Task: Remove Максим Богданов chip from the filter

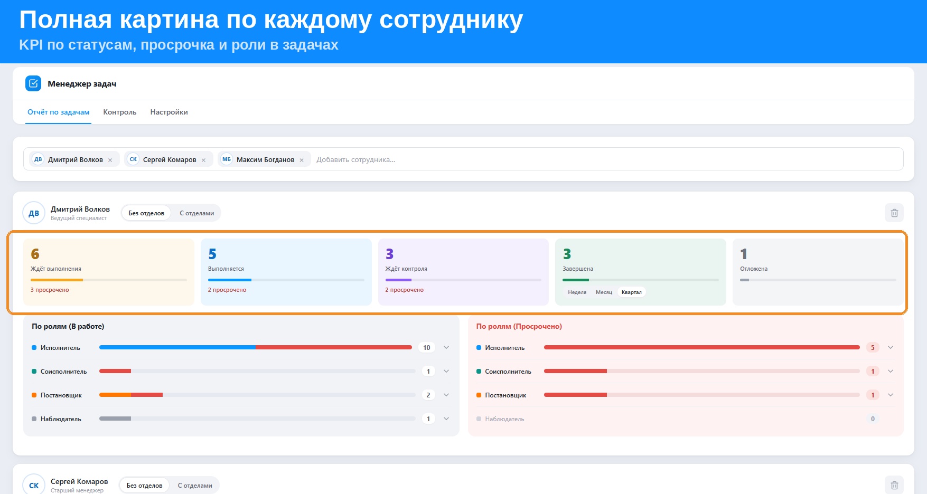Action: [x=302, y=160]
